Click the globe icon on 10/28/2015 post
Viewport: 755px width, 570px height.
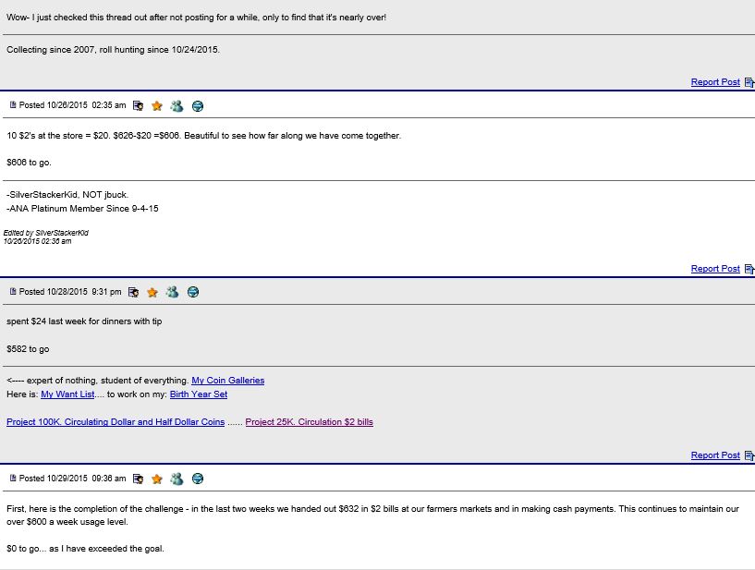[x=193, y=292]
